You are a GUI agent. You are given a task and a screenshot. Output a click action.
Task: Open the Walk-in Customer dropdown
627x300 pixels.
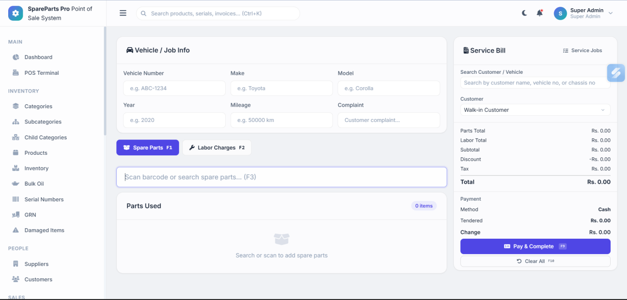click(535, 110)
